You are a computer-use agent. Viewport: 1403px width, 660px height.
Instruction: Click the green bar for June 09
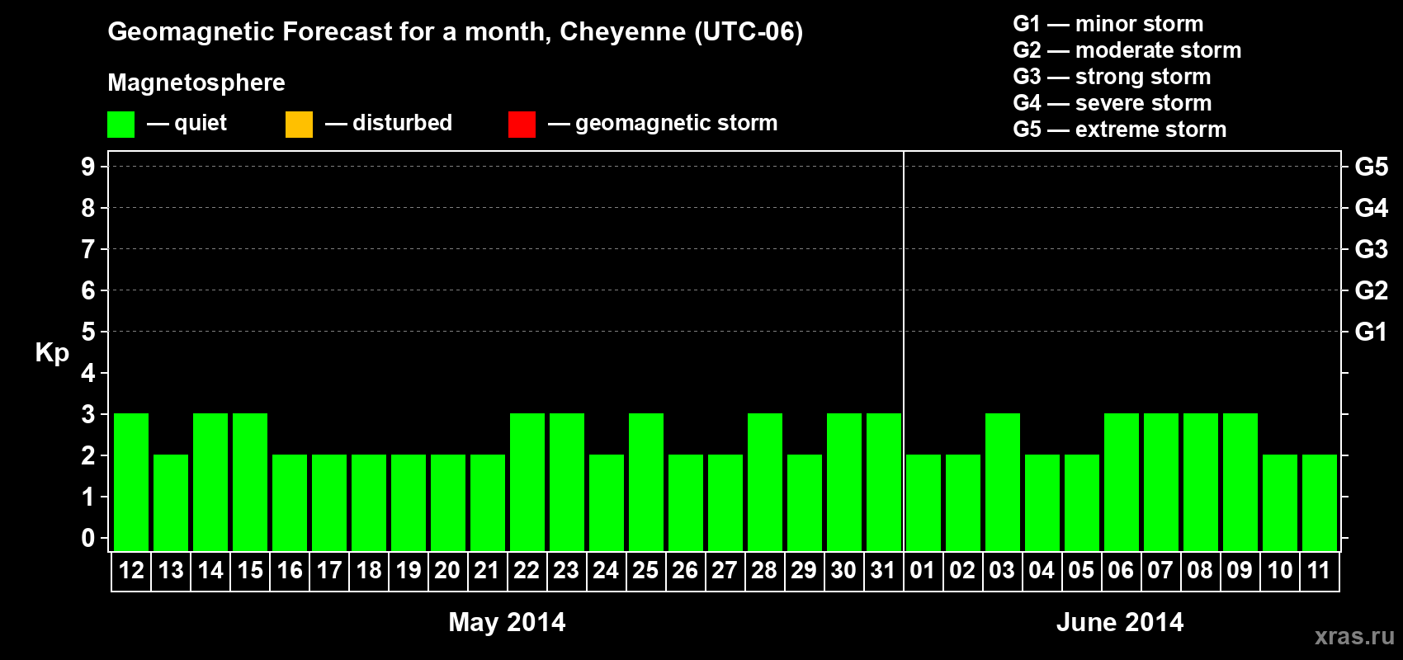coord(1240,482)
